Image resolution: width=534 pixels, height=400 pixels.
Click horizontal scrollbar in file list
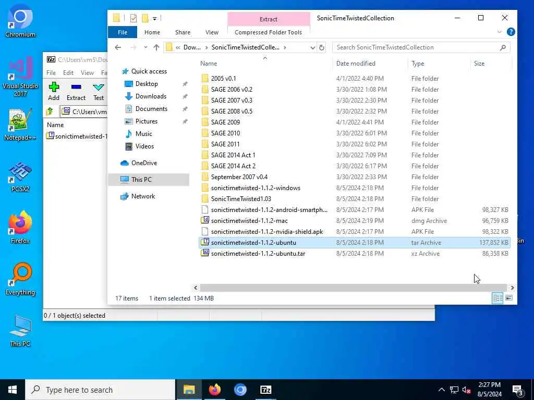click(354, 287)
